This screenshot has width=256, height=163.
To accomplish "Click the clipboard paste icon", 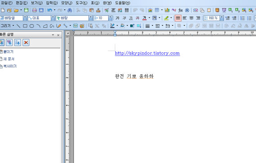I will (x=92, y=10).
